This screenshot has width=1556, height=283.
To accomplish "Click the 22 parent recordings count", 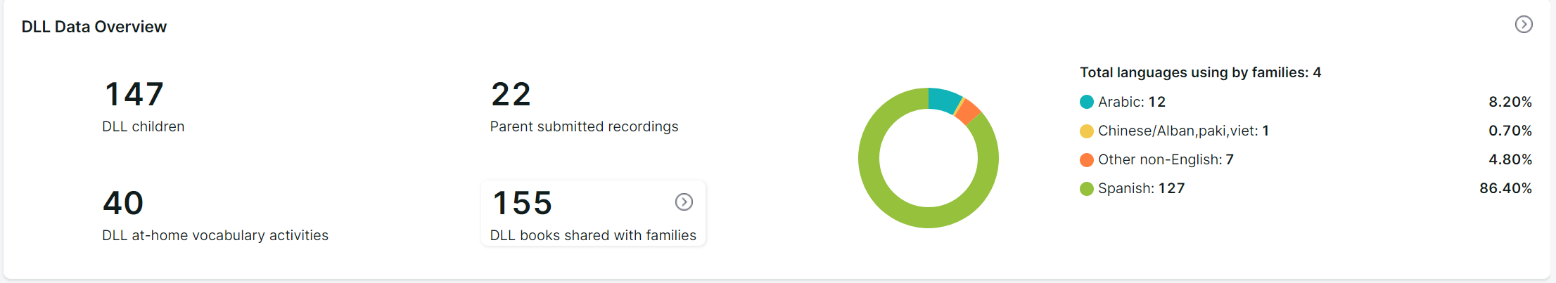I will [511, 95].
